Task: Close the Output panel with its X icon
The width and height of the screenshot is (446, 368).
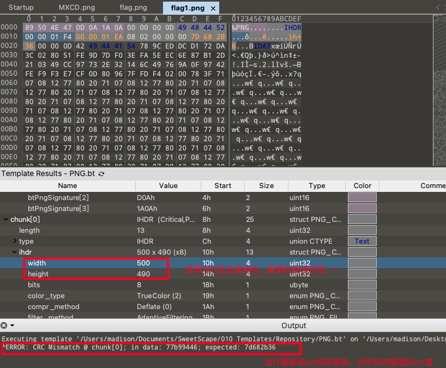Action: tap(4, 325)
